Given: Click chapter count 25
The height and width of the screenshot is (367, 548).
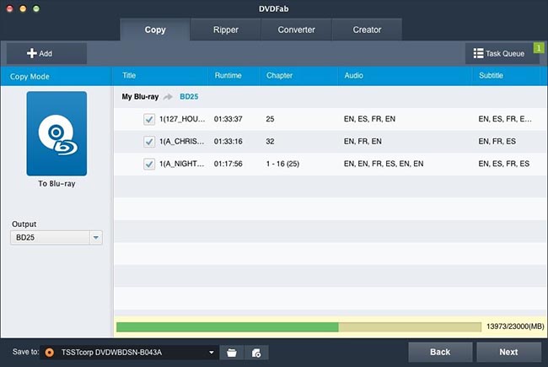Looking at the screenshot, I should (x=270, y=119).
